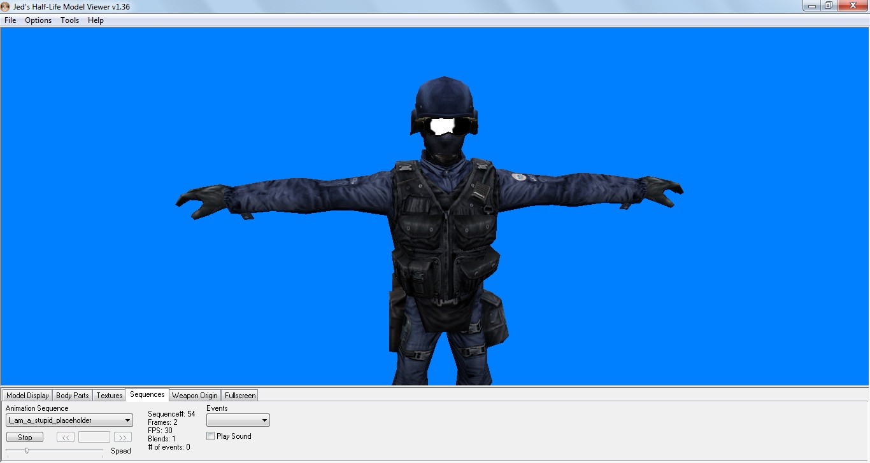Image resolution: width=870 pixels, height=463 pixels.
Task: Open the Help menu
Action: 96,20
